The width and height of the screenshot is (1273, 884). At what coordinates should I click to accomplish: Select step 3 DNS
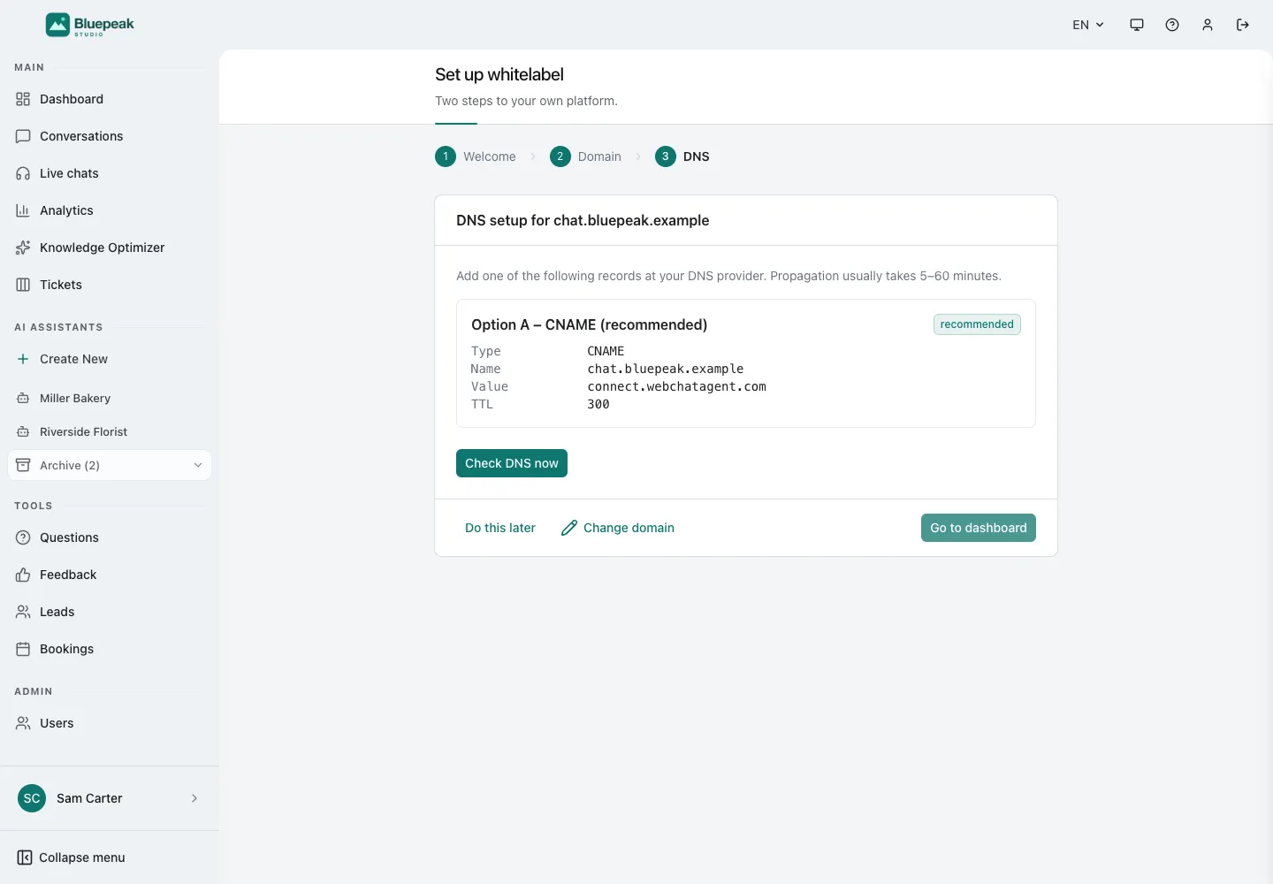[x=682, y=156]
